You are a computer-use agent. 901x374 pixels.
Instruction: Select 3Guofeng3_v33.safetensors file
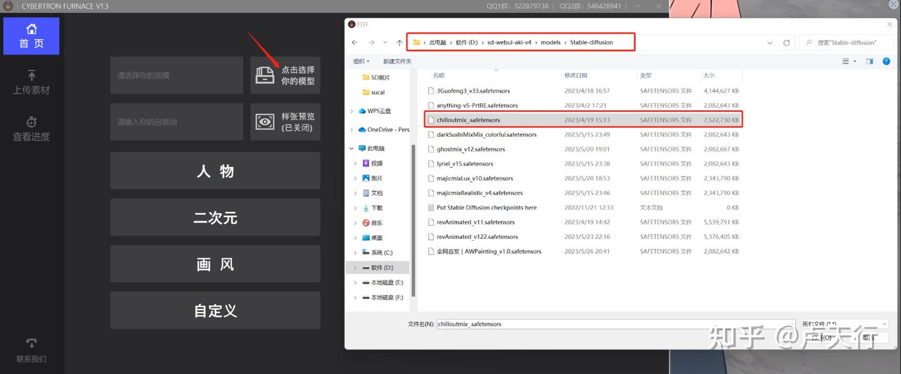pos(583,91)
